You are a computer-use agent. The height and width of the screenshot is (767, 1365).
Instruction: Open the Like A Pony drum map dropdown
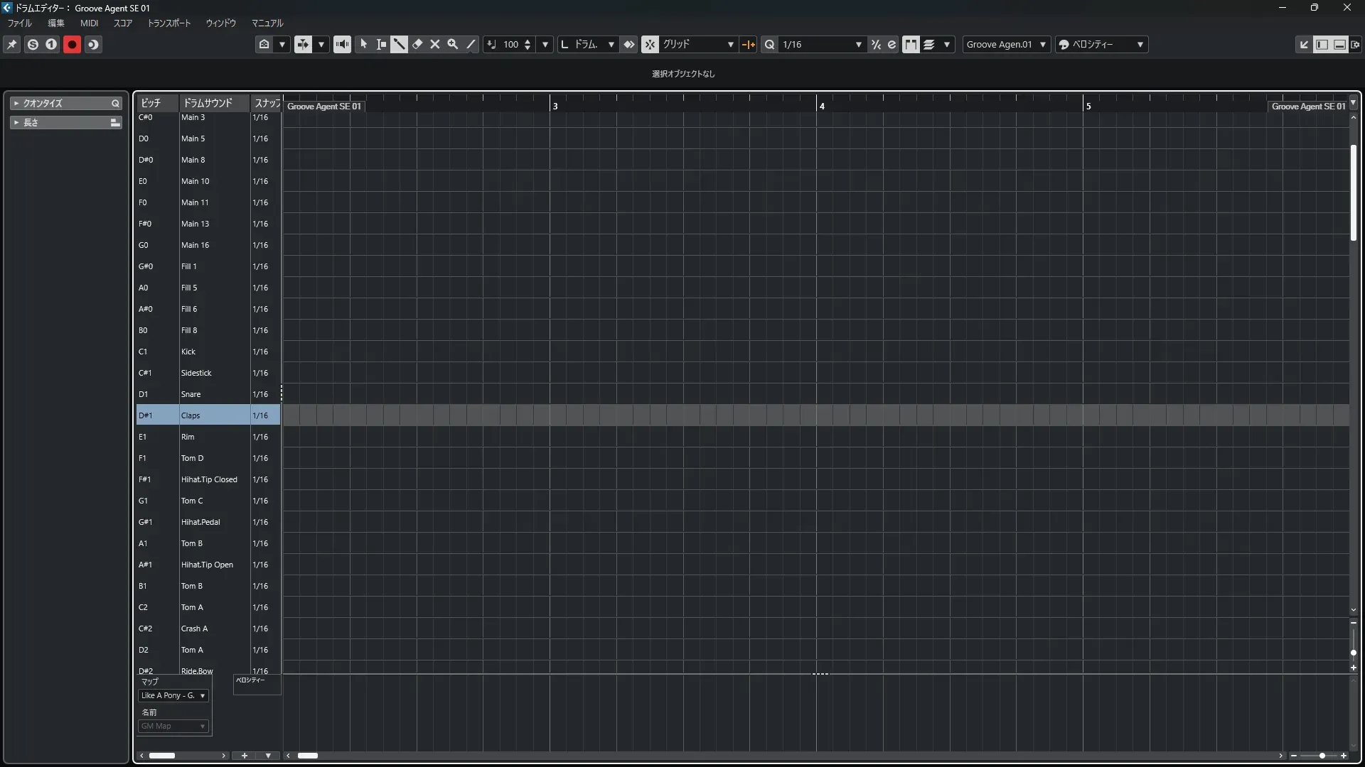[x=173, y=695]
